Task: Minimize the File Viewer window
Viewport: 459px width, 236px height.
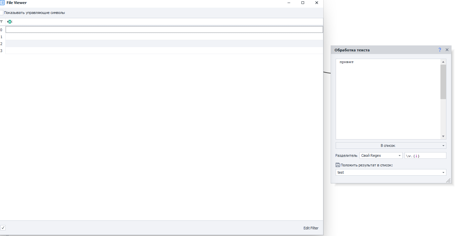Action: (x=289, y=3)
